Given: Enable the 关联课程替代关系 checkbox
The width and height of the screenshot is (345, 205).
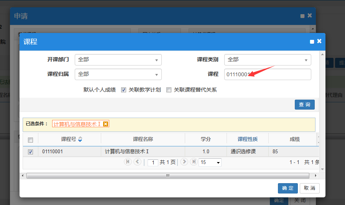Looking at the screenshot, I should point(169,90).
